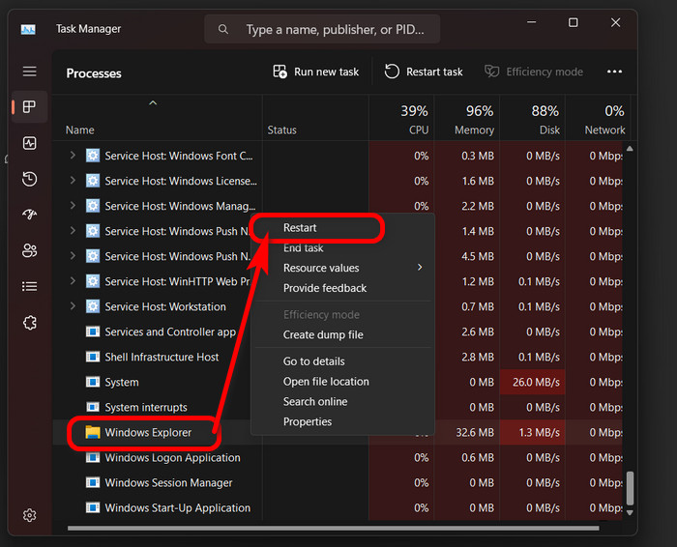Click the Service Host: Workstation gear icon

tap(93, 306)
